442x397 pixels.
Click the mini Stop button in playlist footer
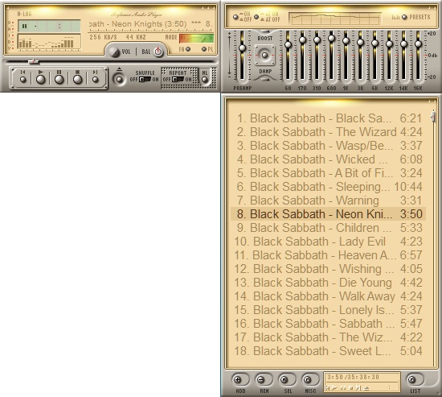click(x=351, y=387)
